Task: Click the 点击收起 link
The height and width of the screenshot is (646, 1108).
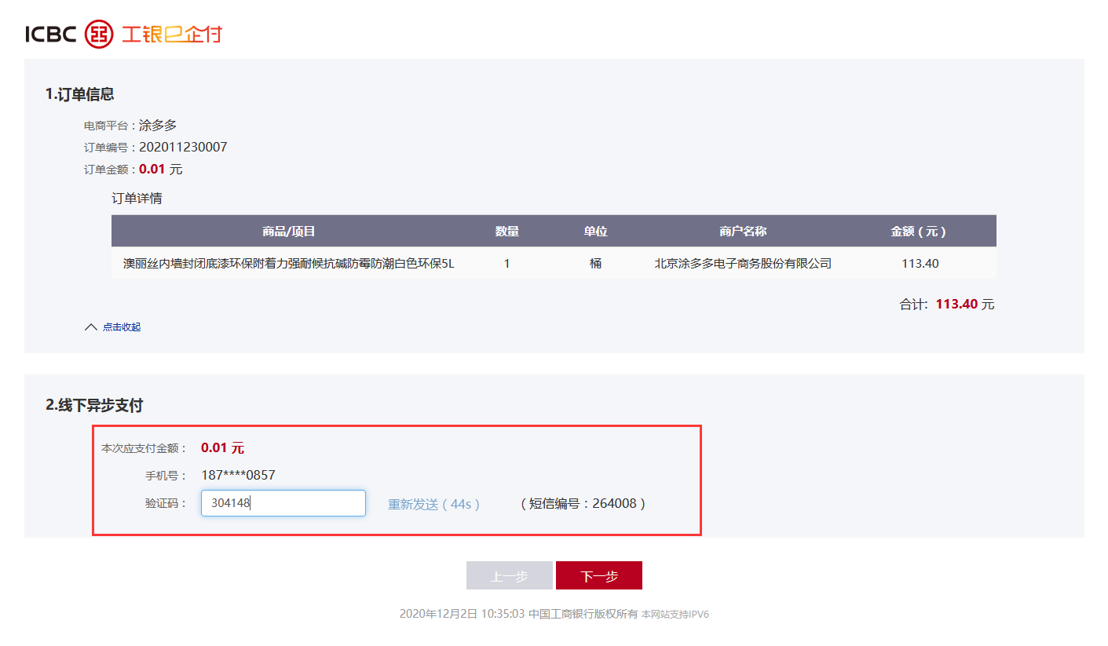Action: [x=122, y=327]
